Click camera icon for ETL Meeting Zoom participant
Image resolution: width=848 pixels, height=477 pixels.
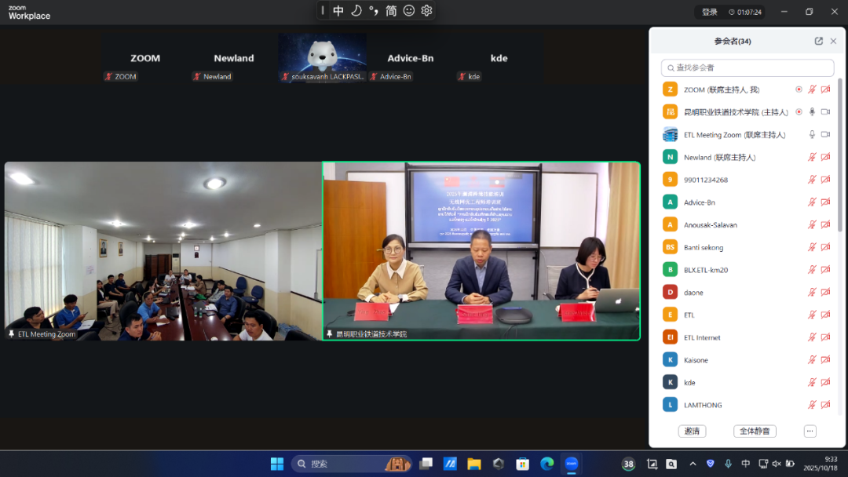point(825,135)
